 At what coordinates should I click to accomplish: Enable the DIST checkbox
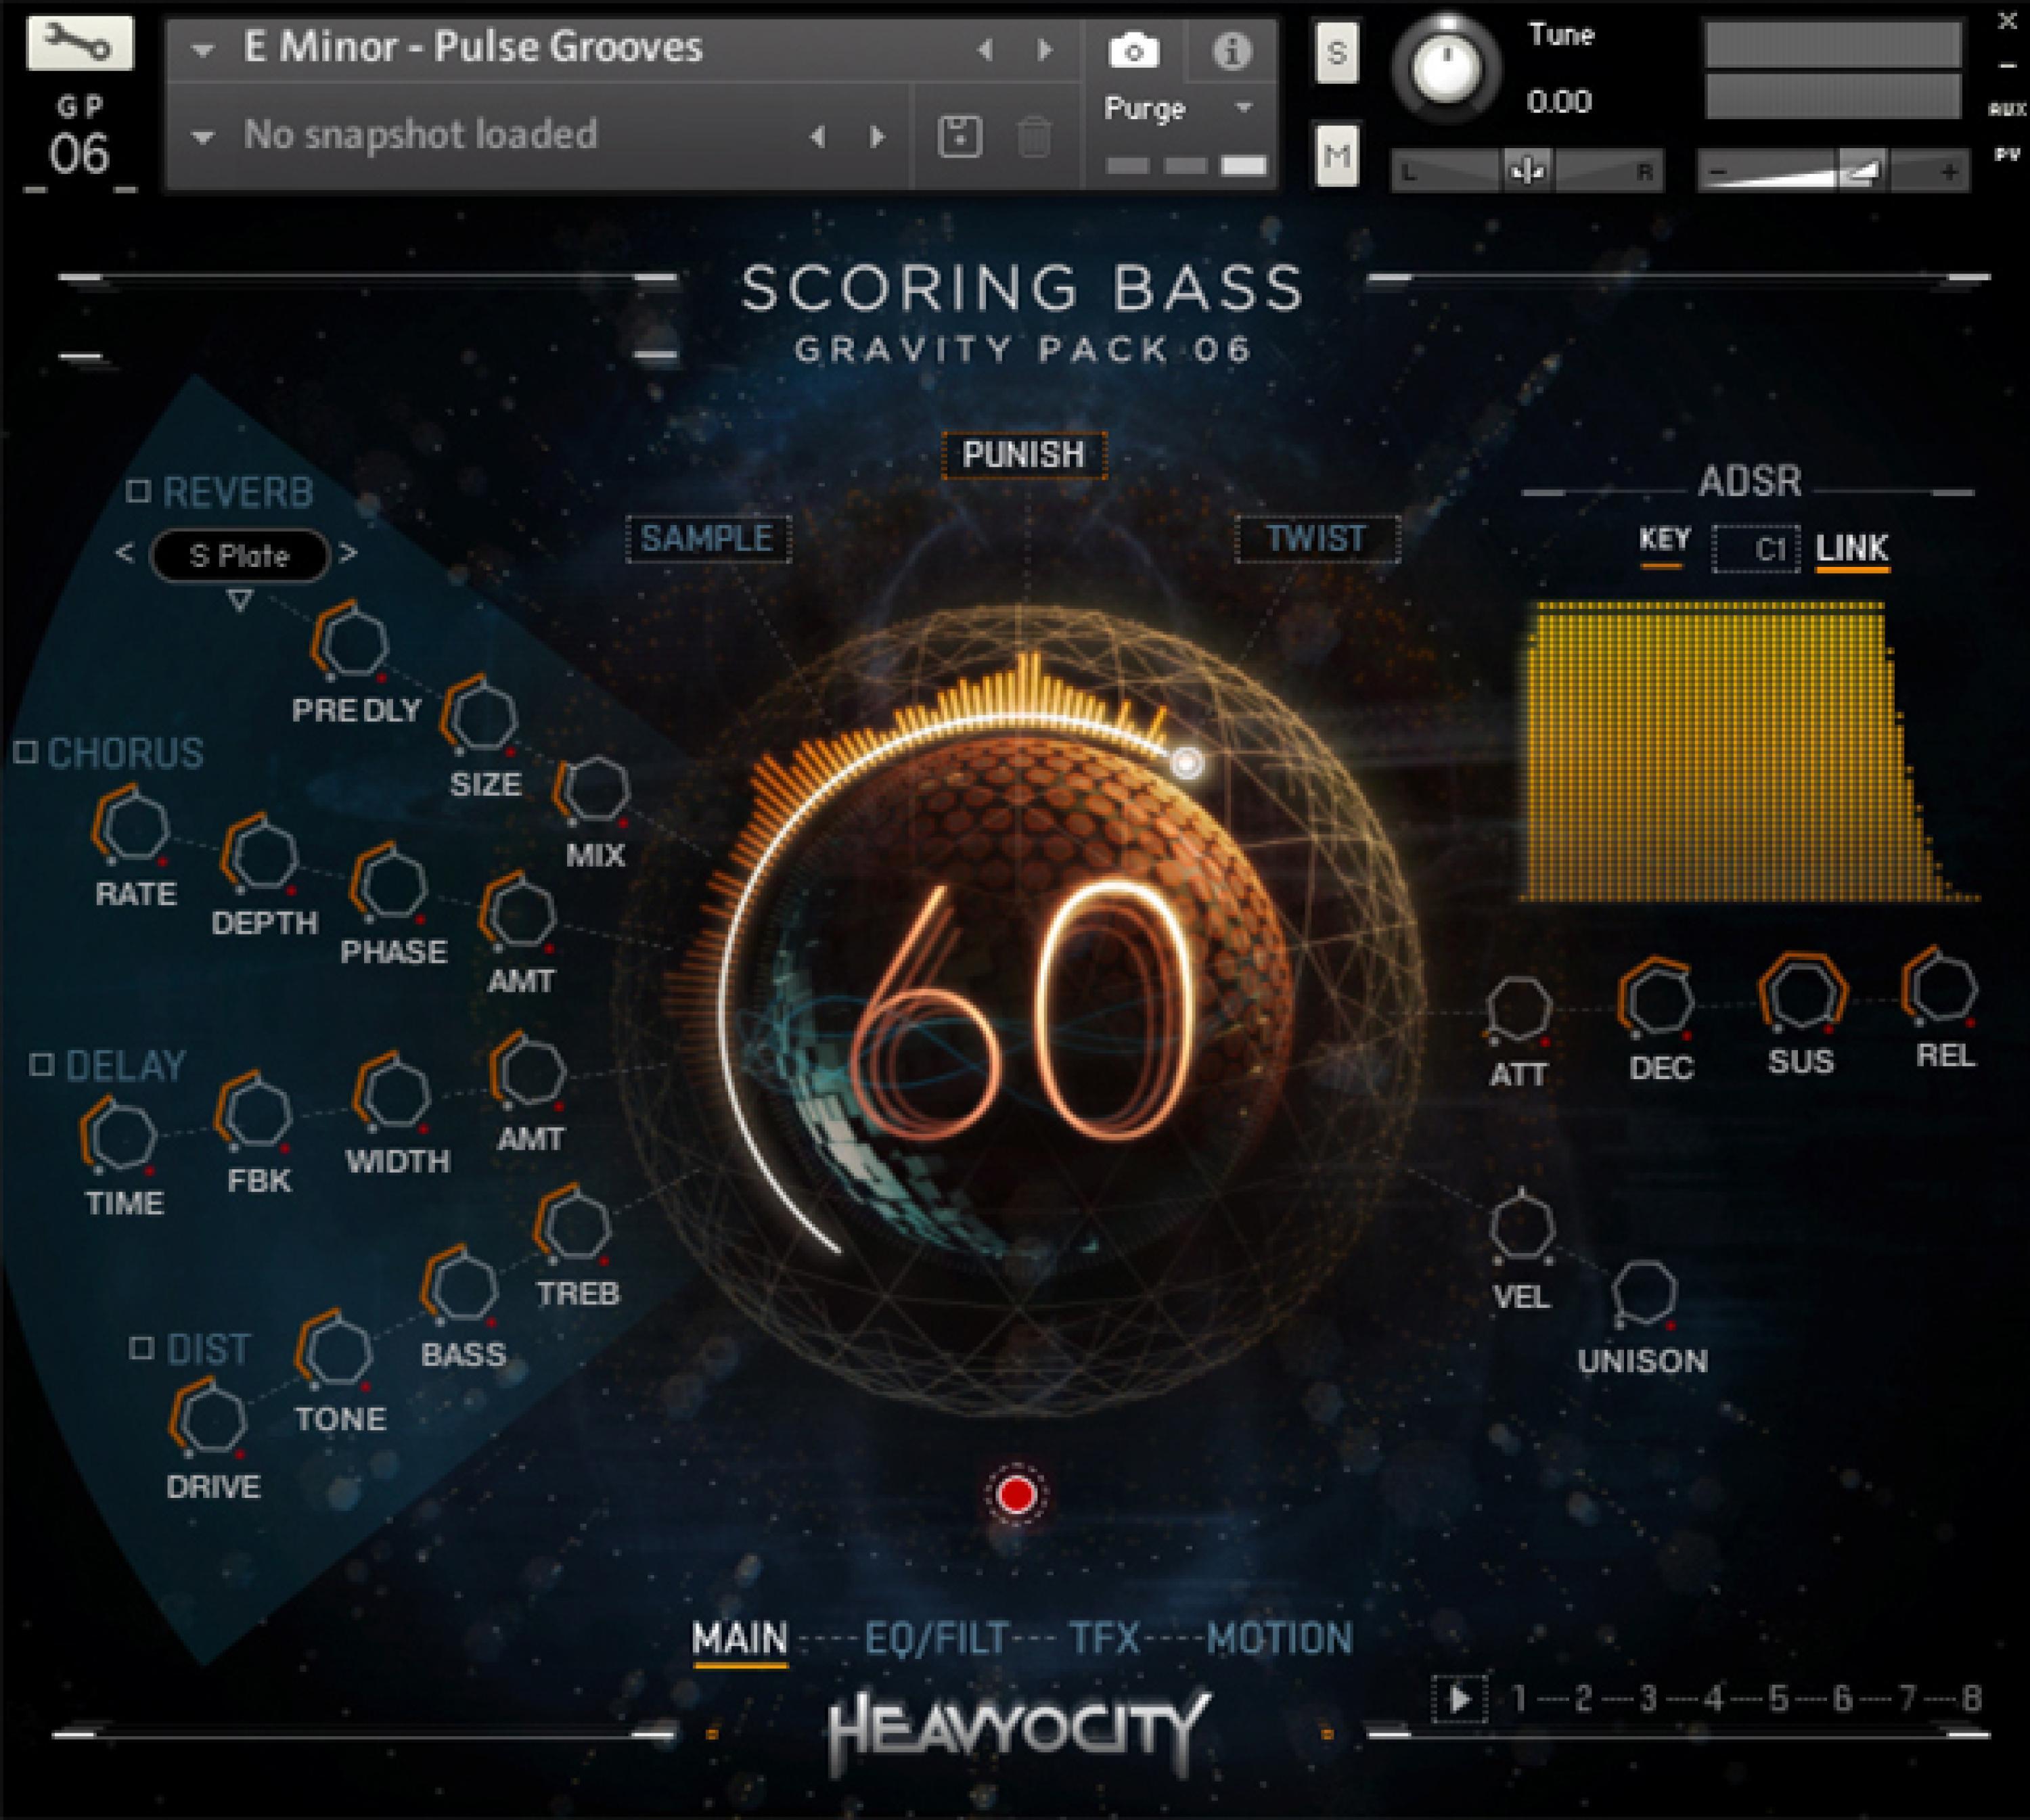[x=141, y=1349]
